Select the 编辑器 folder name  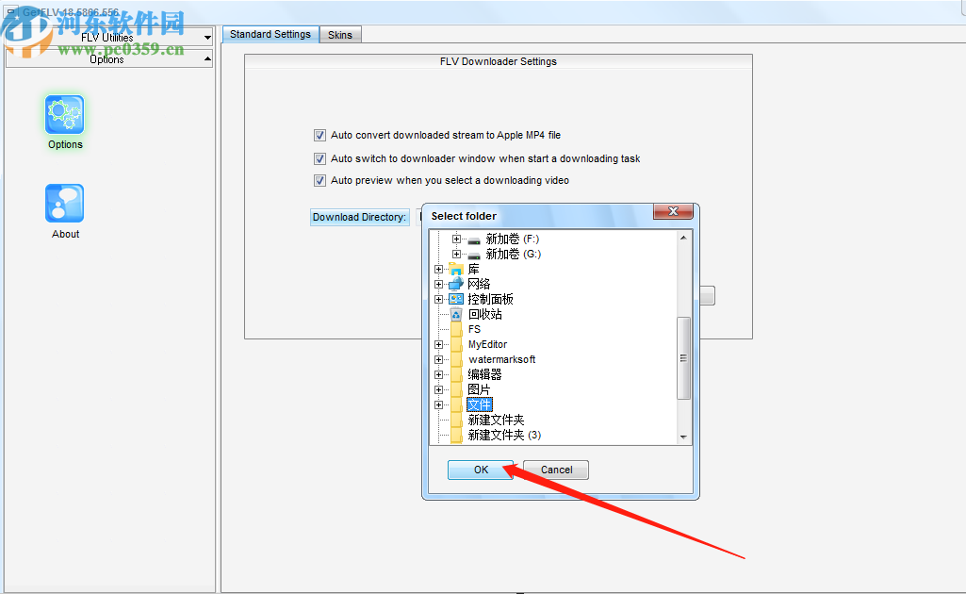[x=484, y=374]
